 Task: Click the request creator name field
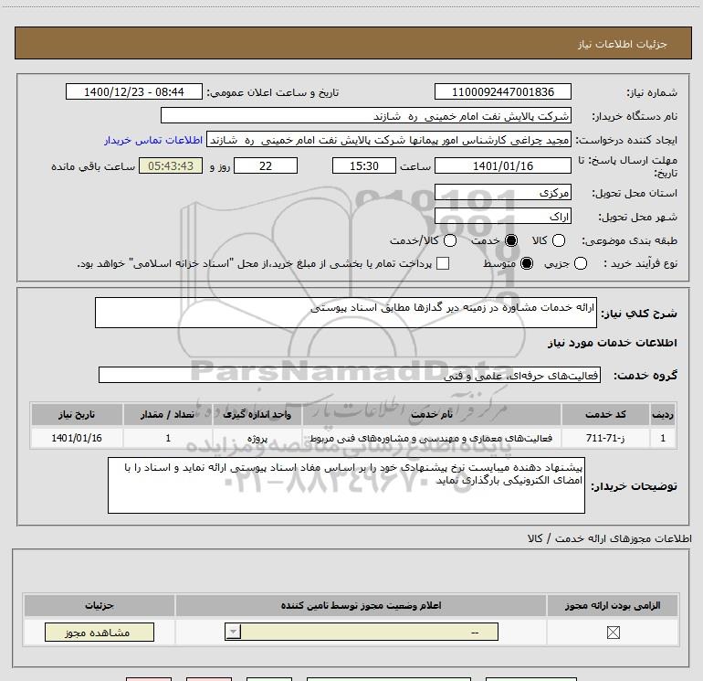(x=389, y=140)
